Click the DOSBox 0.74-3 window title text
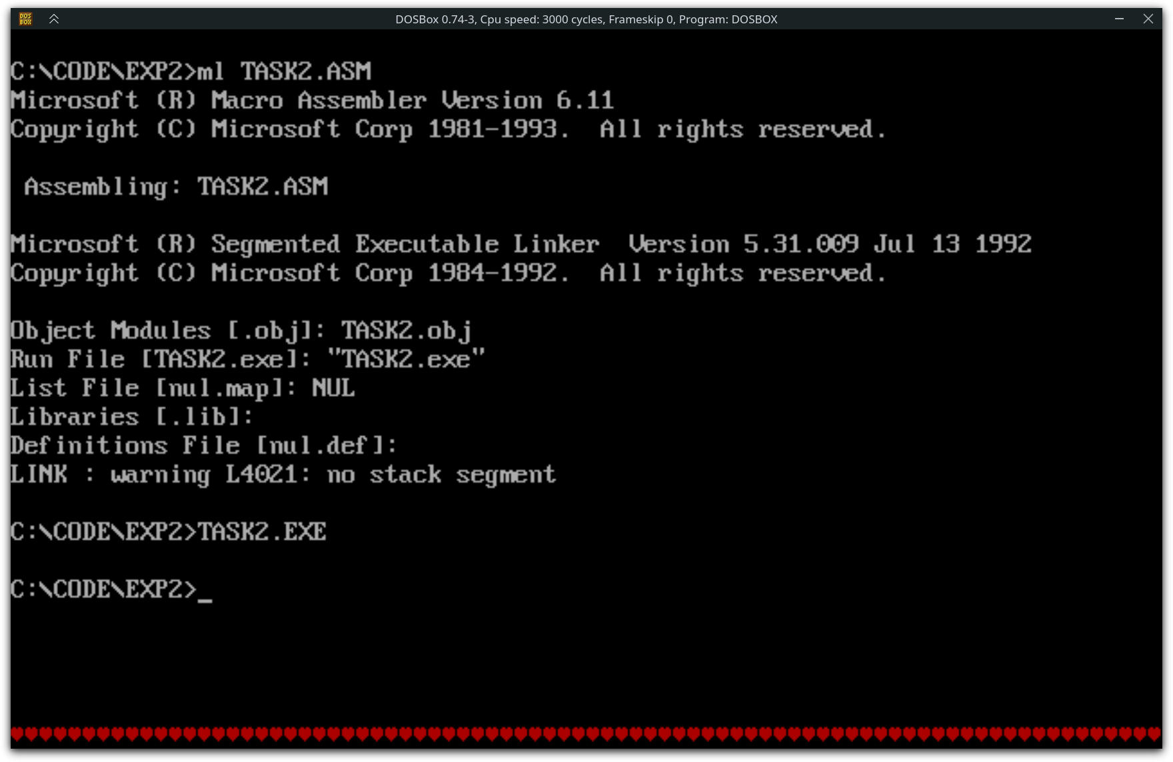Image resolution: width=1173 pixels, height=762 pixels. click(x=586, y=19)
